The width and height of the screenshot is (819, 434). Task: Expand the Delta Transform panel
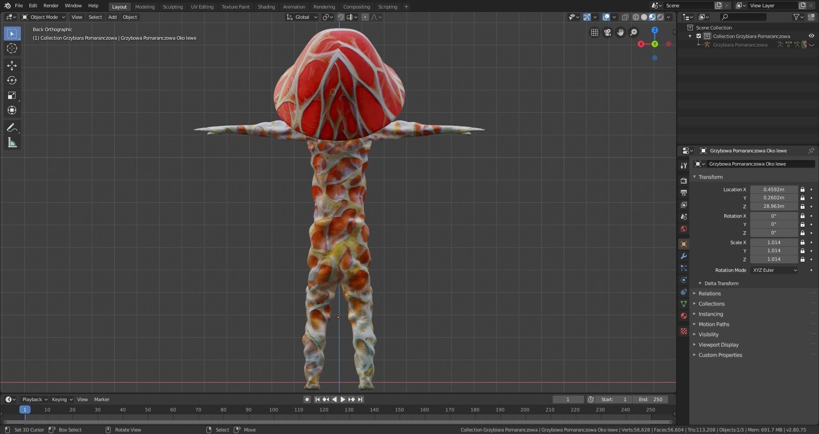pyautogui.click(x=721, y=283)
